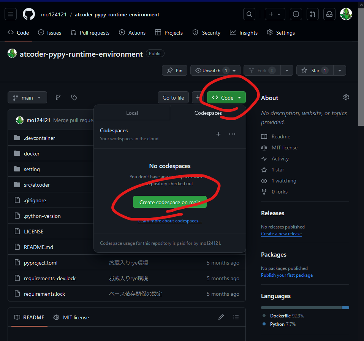Image resolution: width=364 pixels, height=341 pixels.
Task: Open the user profile avatar menu
Action: pyautogui.click(x=346, y=14)
